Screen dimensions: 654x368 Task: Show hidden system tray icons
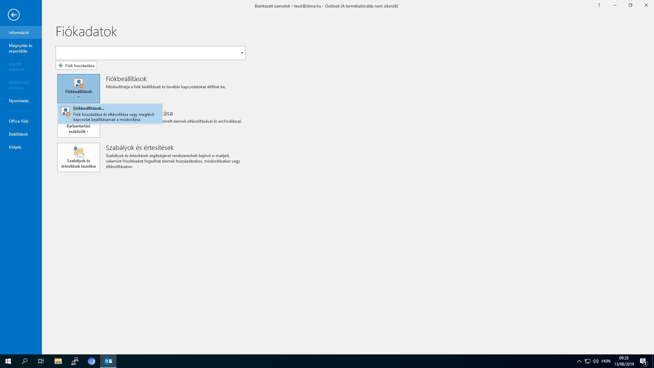tap(579, 361)
